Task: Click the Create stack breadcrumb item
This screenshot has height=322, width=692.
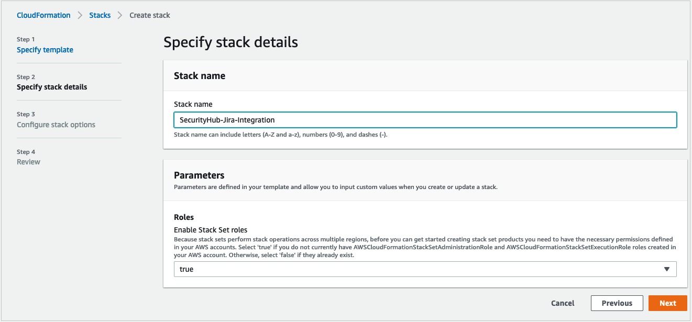Action: pyautogui.click(x=150, y=15)
